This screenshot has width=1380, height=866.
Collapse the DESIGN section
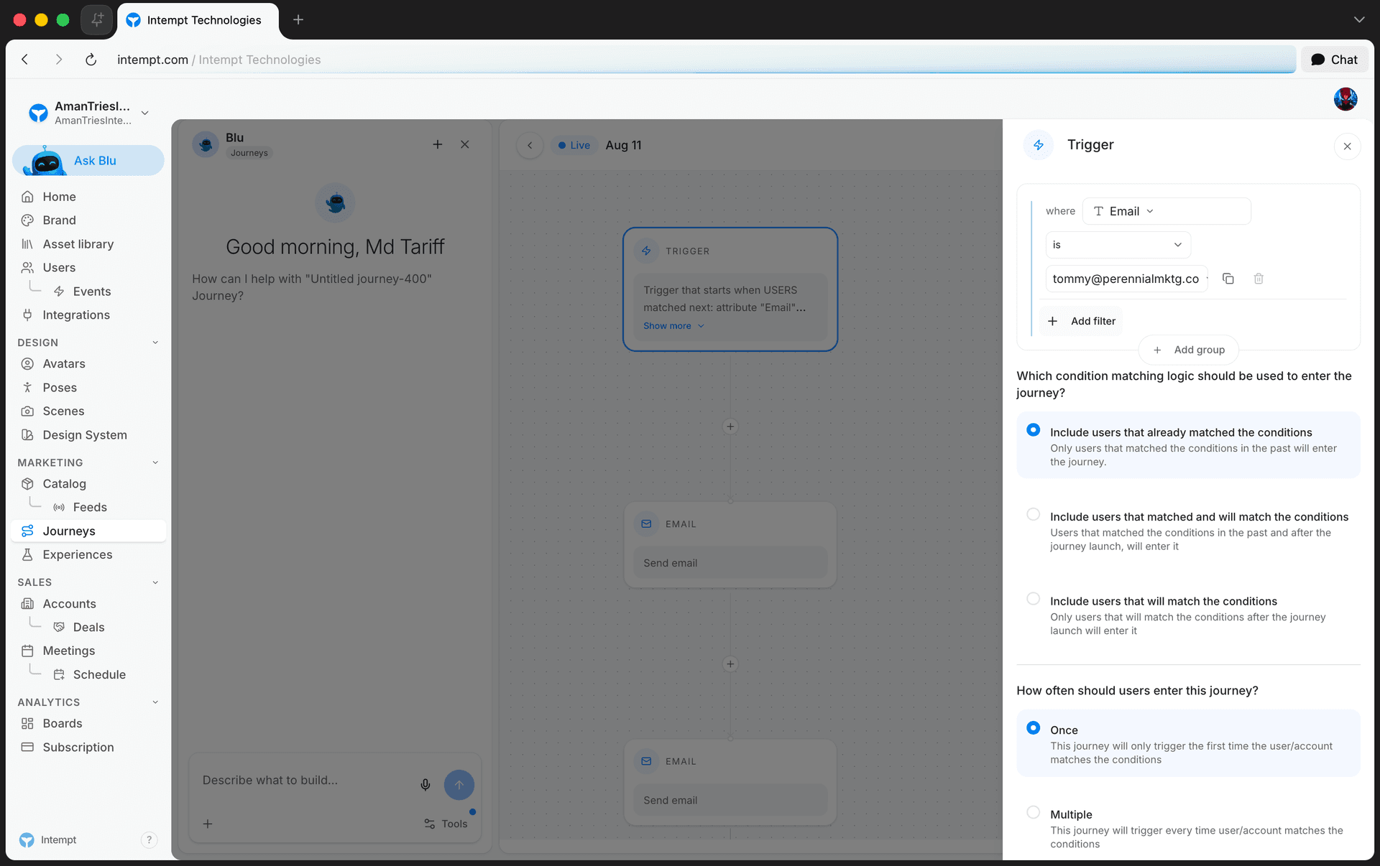tap(155, 343)
